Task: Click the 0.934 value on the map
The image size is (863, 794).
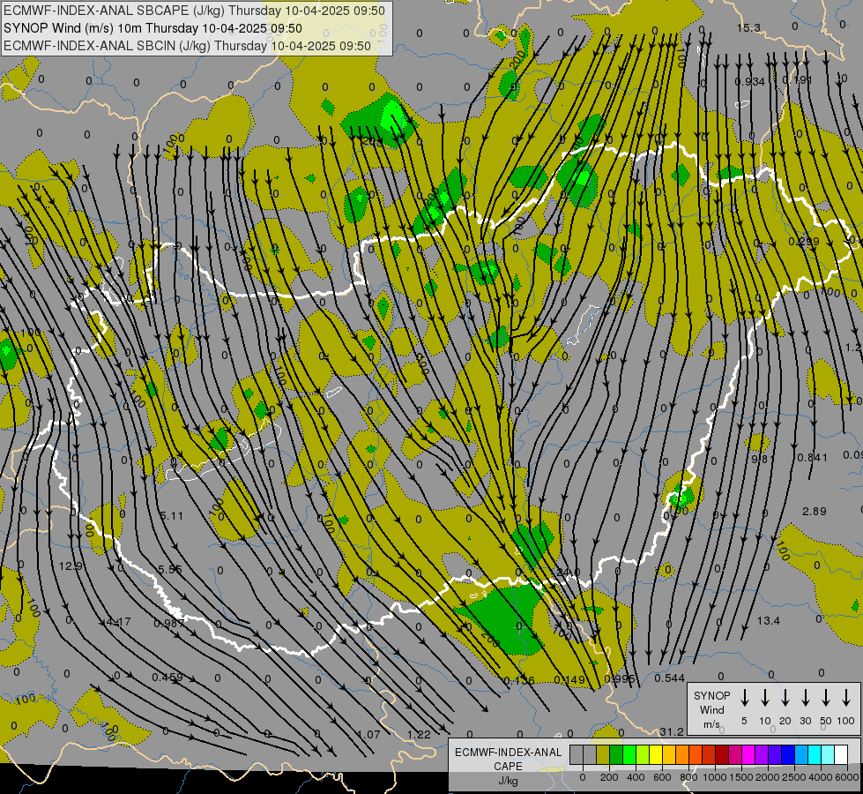Action: [x=749, y=81]
